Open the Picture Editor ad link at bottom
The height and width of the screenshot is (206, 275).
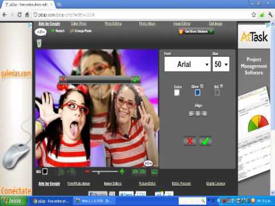pos(147,184)
